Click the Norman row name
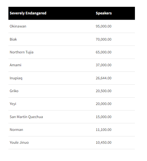Viewport: 147px width, 161px height. (16, 130)
